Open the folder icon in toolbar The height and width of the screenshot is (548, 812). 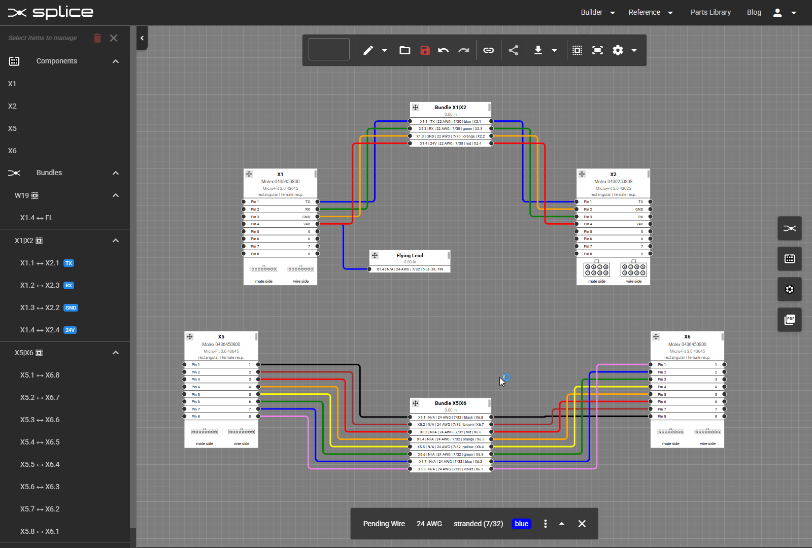pos(404,50)
